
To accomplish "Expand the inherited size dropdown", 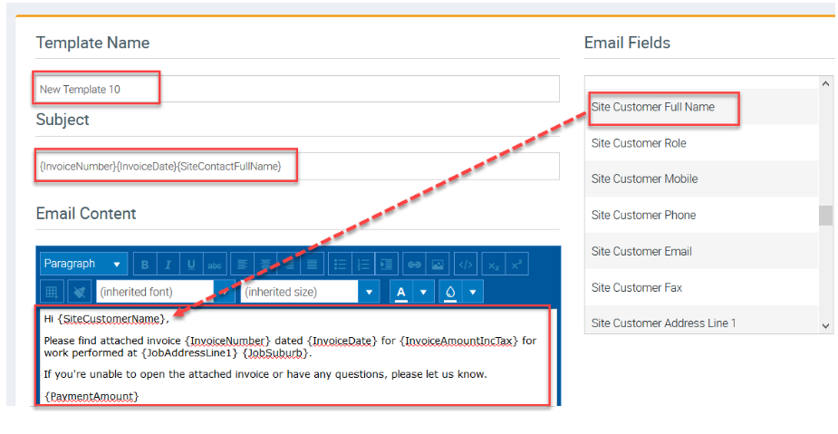I will point(369,292).
